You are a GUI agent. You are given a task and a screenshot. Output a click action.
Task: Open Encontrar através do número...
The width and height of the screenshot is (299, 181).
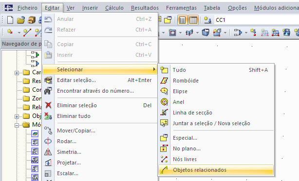[100, 91]
